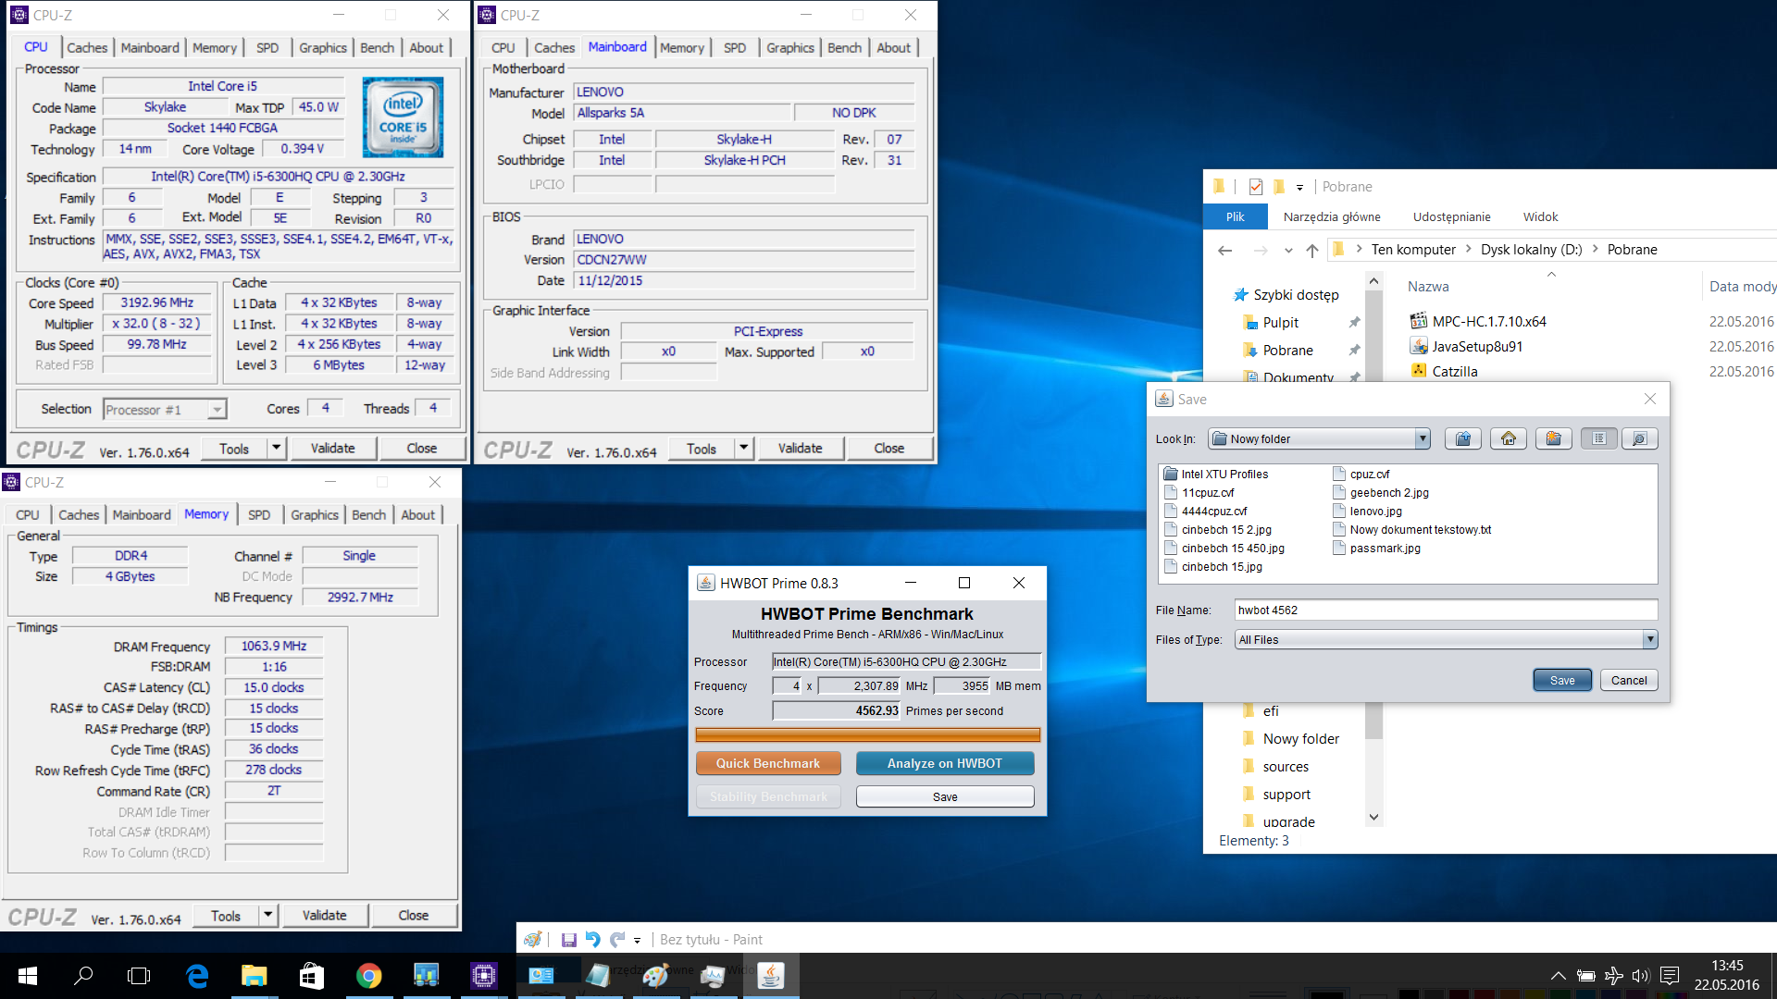Viewport: 1777px width, 999px height.
Task: Select Intel XTU Profiles folder in Save dialog
Action: click(x=1215, y=474)
